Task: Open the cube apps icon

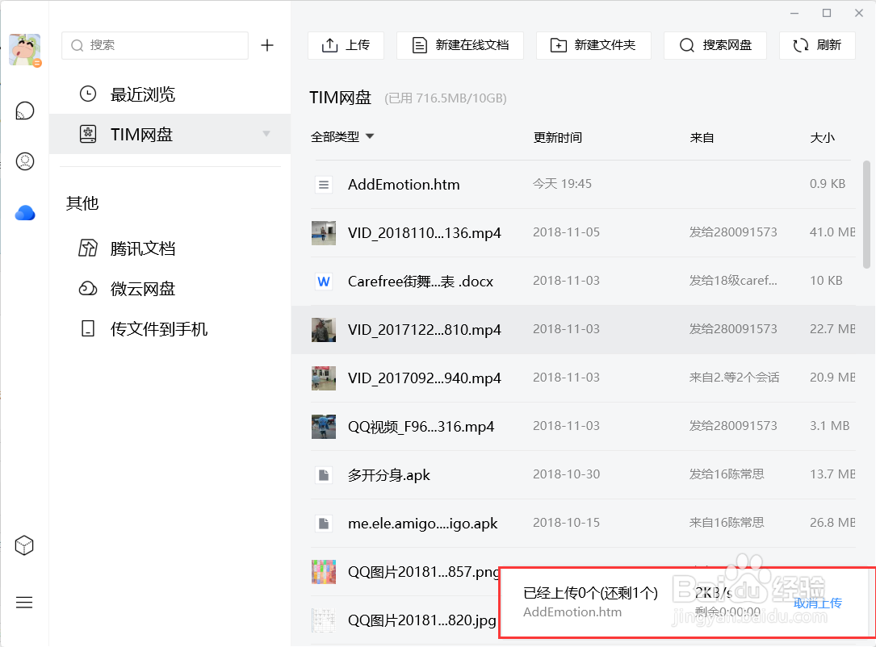Action: pos(24,545)
